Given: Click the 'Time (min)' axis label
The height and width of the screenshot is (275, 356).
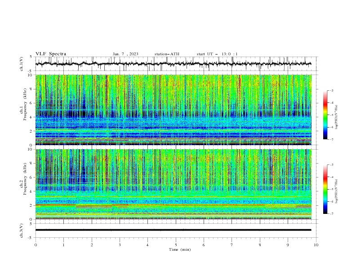Looking at the screenshot, I should tap(180, 249).
